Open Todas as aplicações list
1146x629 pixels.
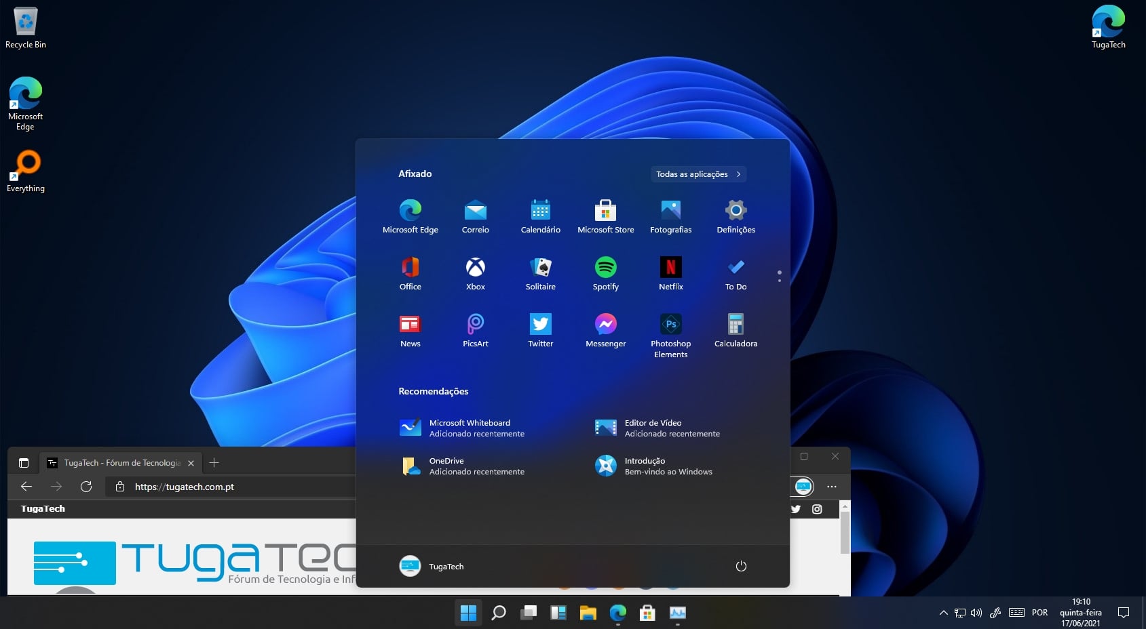(x=698, y=174)
